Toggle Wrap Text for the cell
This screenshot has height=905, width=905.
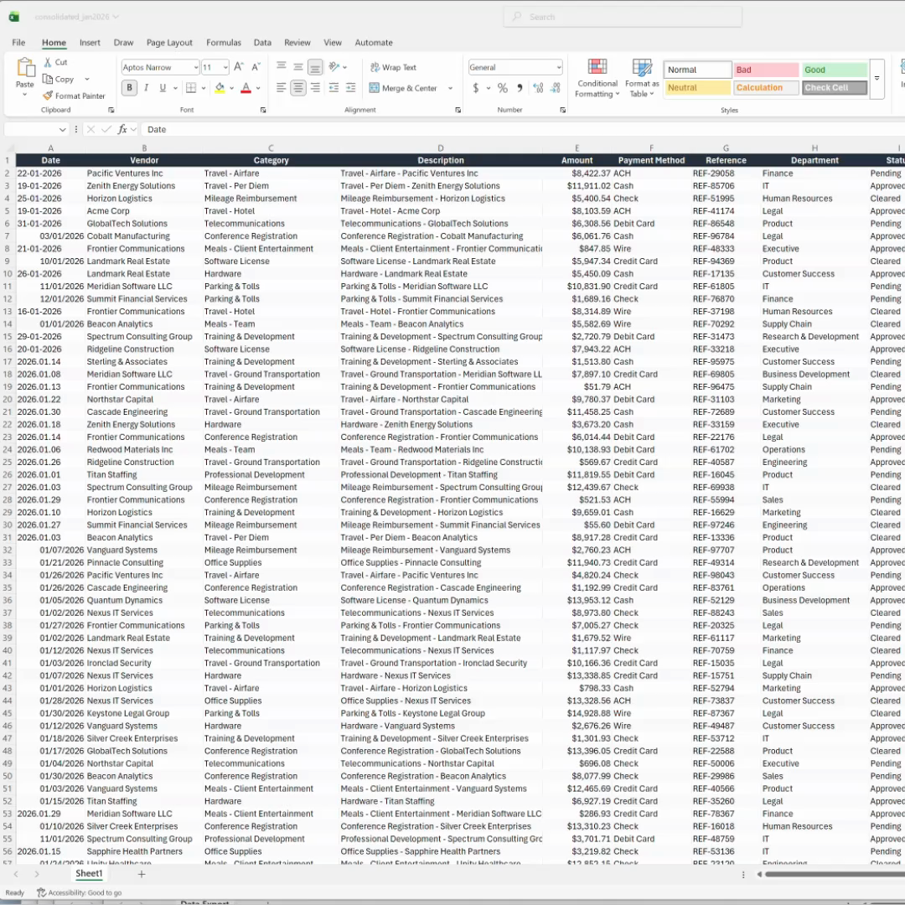point(393,68)
